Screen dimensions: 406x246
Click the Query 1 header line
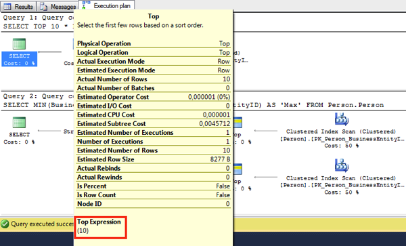point(39,18)
